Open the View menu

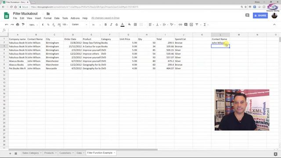(29, 18)
